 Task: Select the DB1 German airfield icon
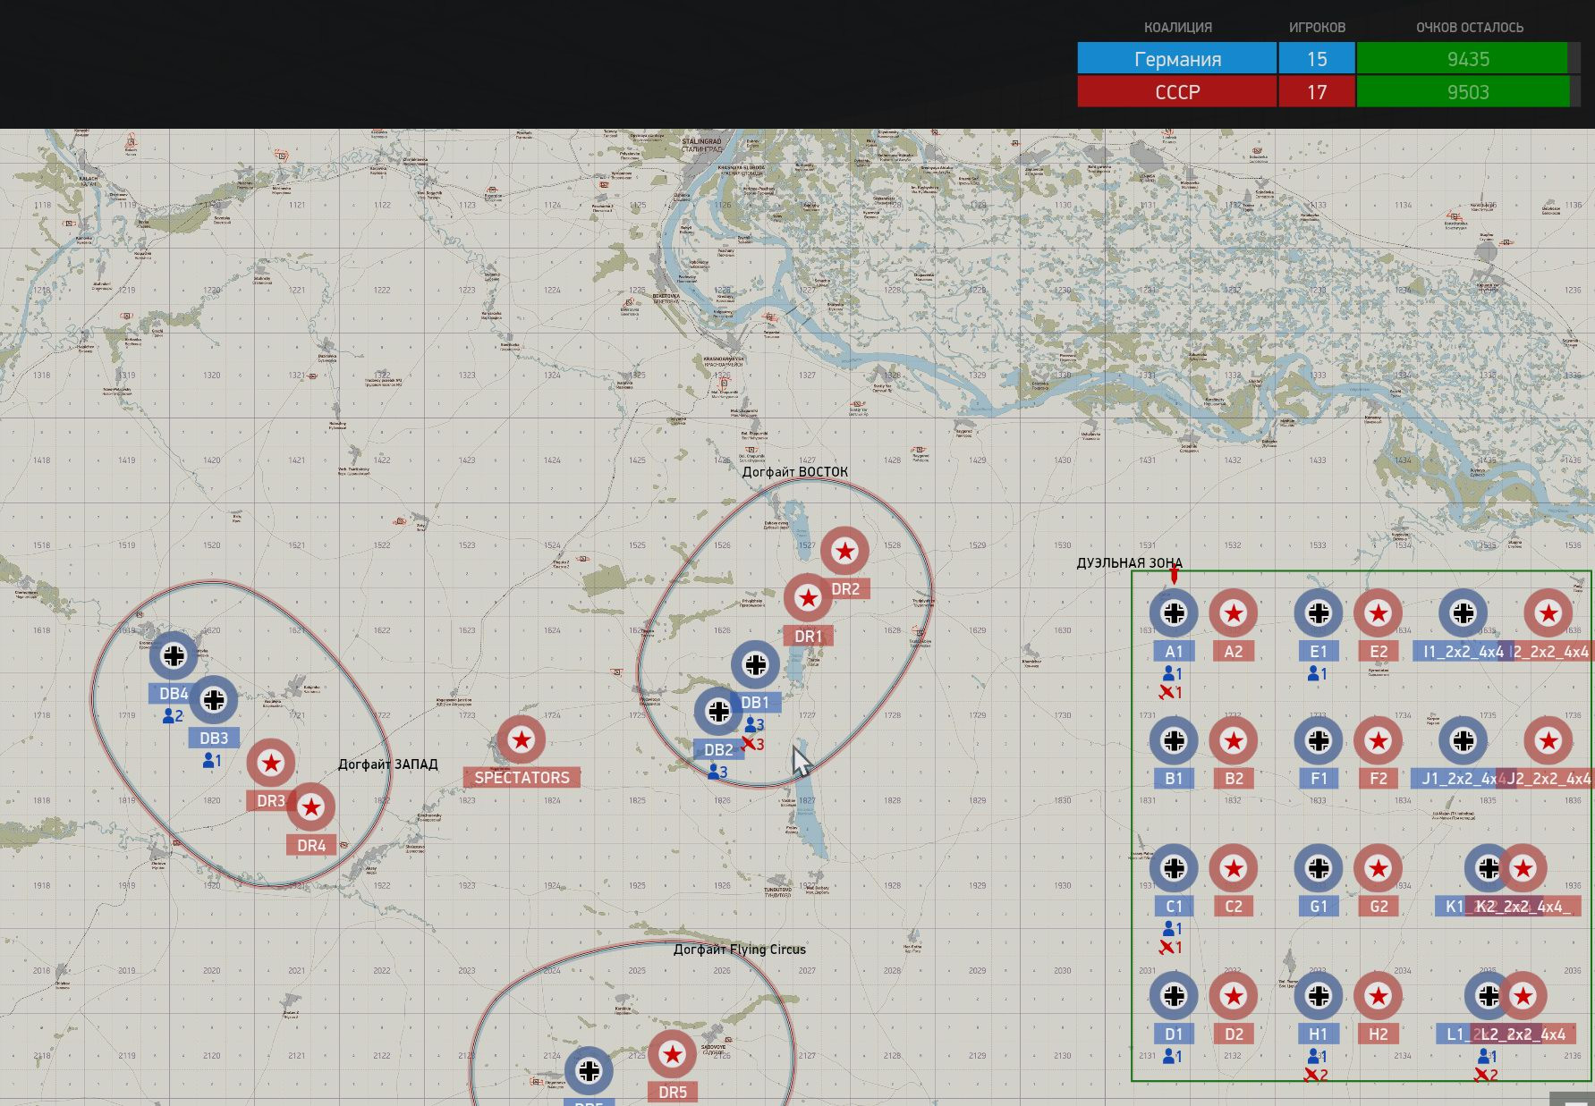point(755,665)
